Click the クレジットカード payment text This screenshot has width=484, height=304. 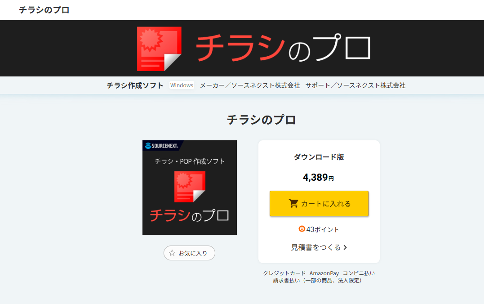(x=284, y=273)
